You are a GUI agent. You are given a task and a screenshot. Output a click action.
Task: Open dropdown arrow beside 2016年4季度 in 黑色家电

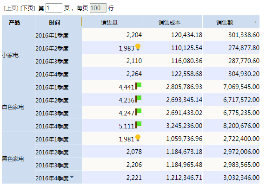72,177
